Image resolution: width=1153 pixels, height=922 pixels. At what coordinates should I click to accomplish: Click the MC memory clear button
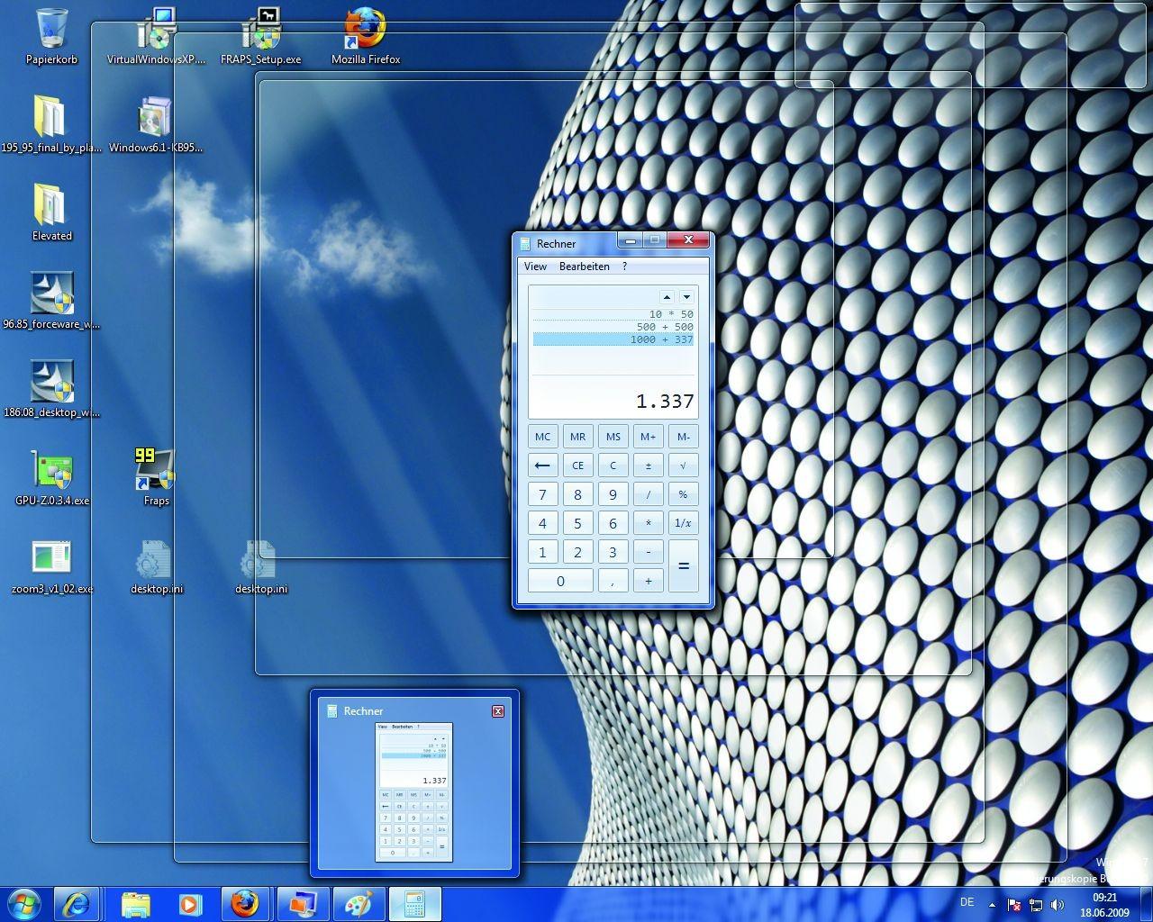[542, 437]
